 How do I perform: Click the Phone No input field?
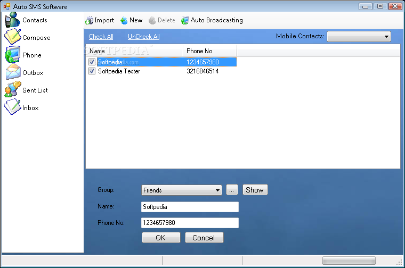coord(190,223)
